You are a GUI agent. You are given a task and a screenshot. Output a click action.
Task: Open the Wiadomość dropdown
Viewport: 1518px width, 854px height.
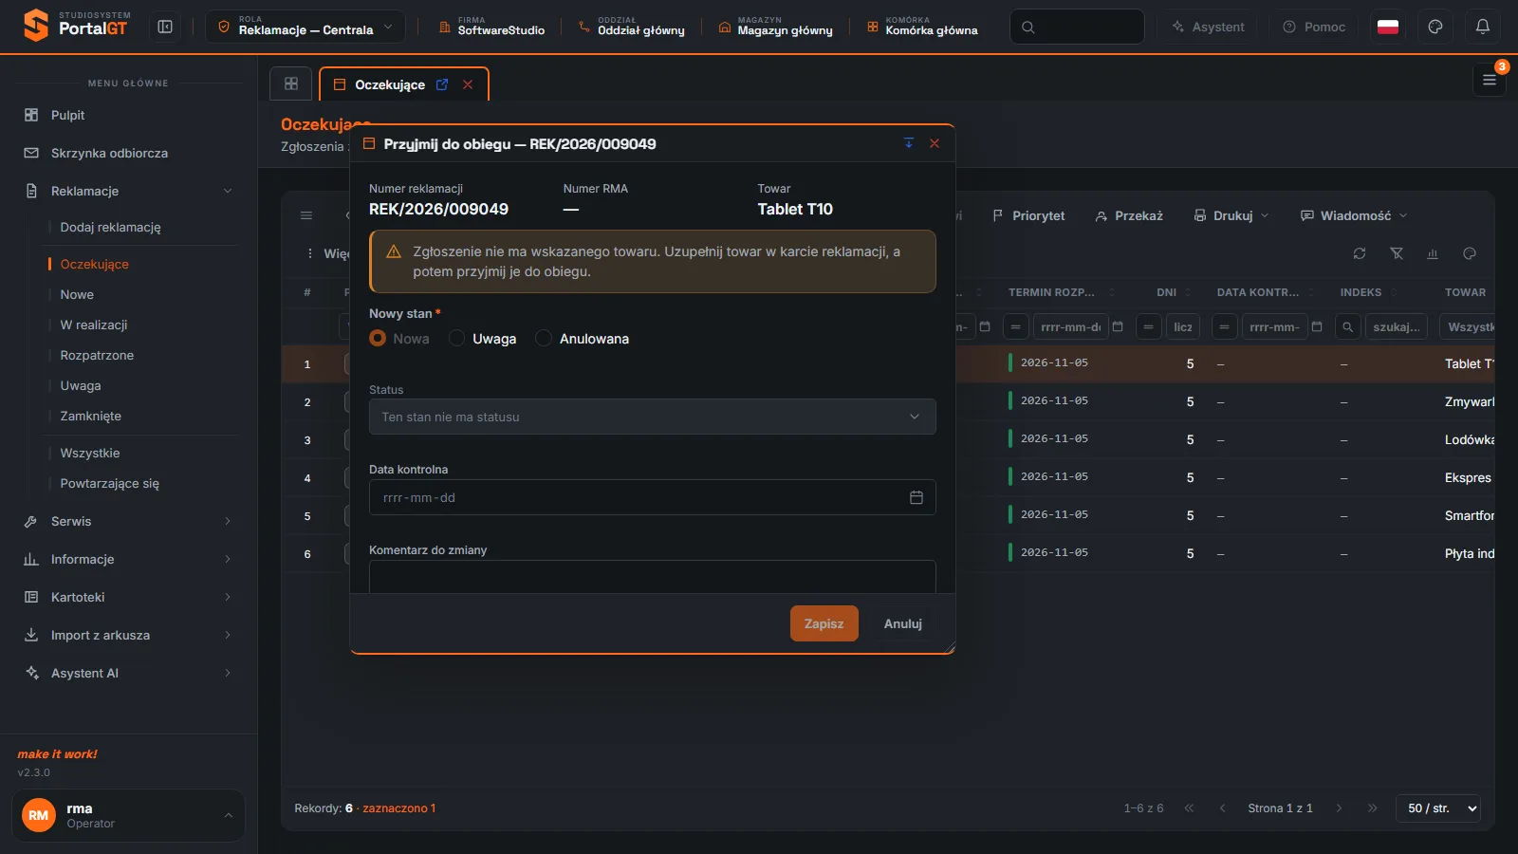coord(1353,215)
